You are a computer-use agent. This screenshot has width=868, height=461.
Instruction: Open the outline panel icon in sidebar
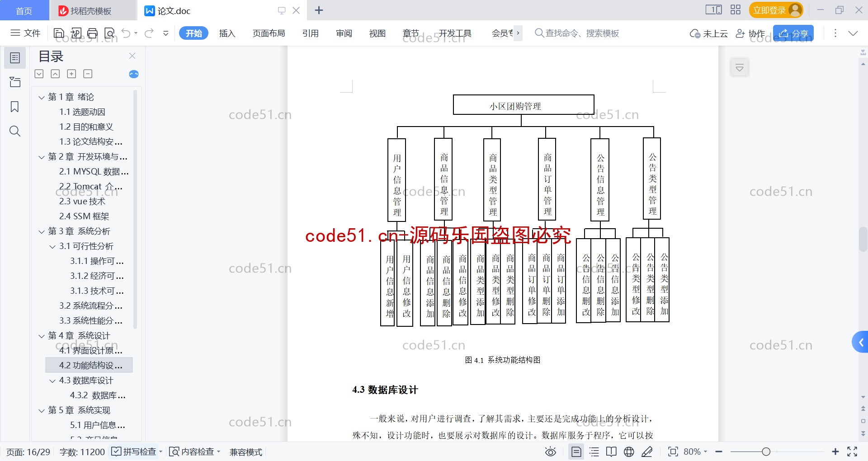15,58
